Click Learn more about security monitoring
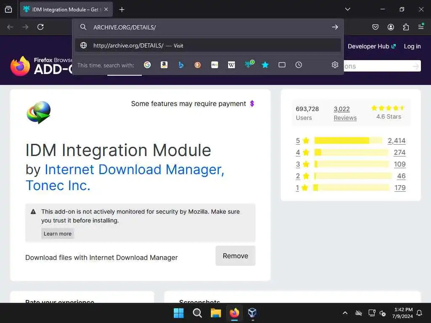431x323 pixels. tap(58, 234)
